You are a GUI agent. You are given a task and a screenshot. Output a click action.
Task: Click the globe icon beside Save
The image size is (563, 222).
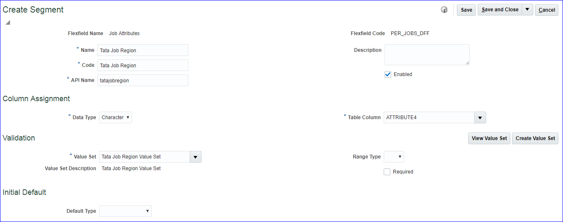444,10
